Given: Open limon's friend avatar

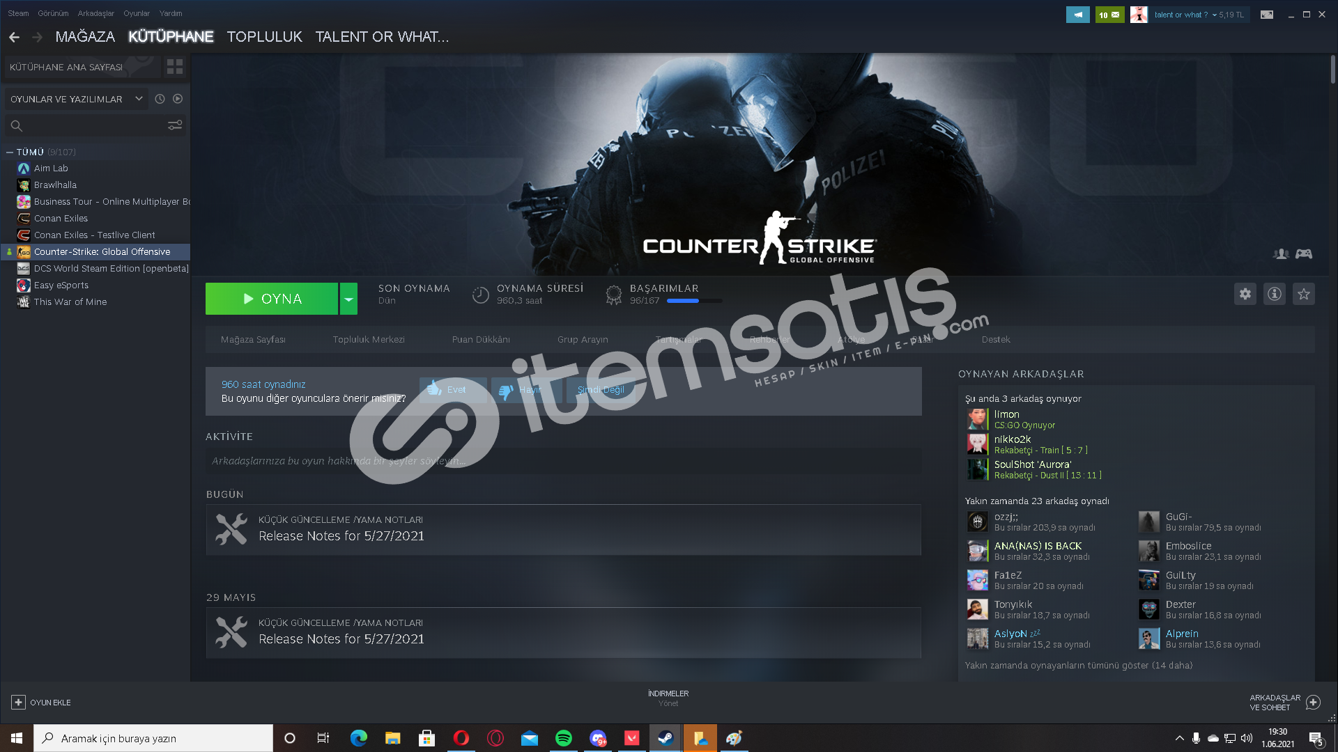Looking at the screenshot, I should tap(977, 419).
